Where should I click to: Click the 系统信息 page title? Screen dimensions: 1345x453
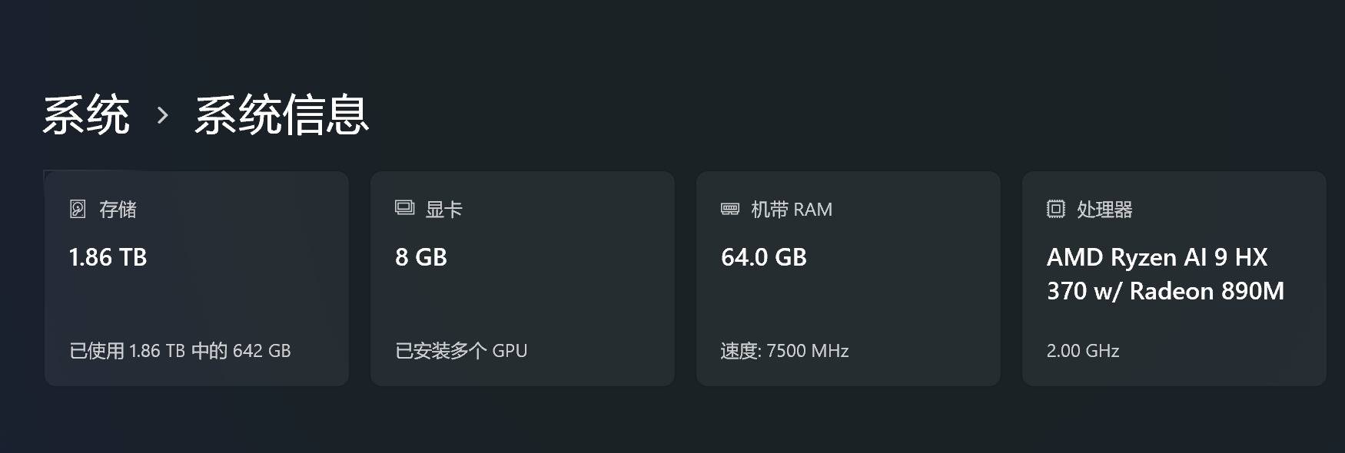(x=281, y=116)
